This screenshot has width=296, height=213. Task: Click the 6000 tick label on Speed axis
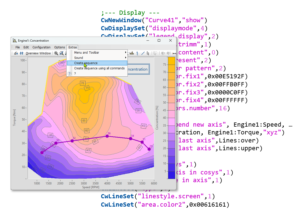pos(154,183)
